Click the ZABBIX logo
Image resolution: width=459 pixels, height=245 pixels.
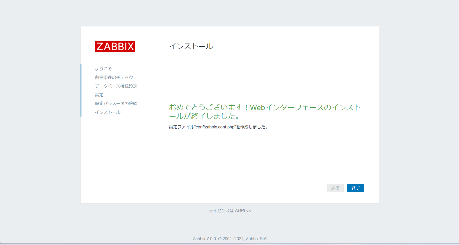click(x=115, y=46)
